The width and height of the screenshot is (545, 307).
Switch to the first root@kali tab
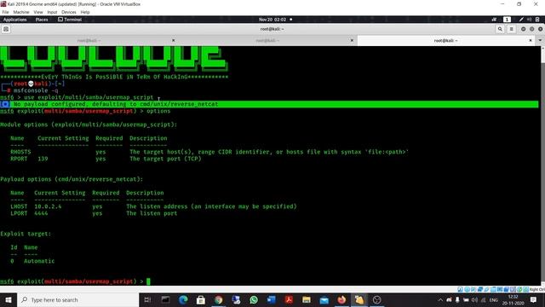click(89, 40)
